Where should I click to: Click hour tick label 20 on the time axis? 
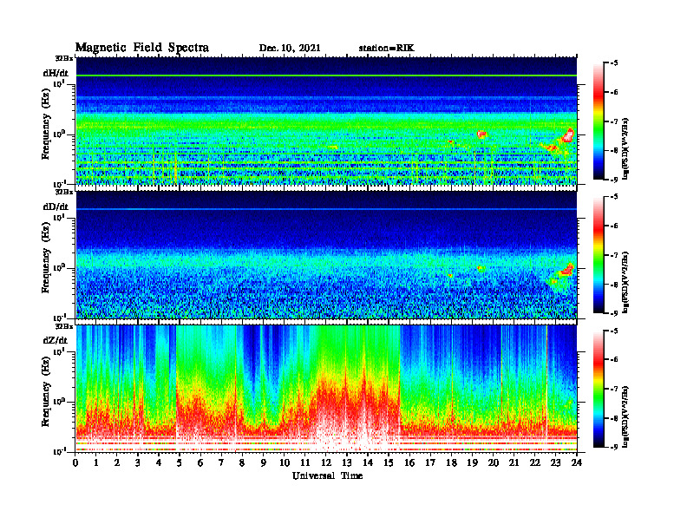(x=494, y=463)
